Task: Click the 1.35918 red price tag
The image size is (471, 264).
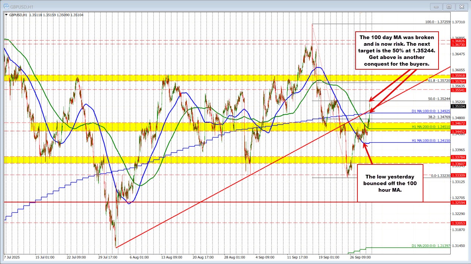Action: 459,76
